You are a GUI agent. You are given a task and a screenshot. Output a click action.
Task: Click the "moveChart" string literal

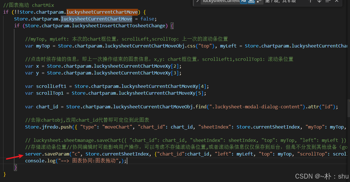click(117, 127)
